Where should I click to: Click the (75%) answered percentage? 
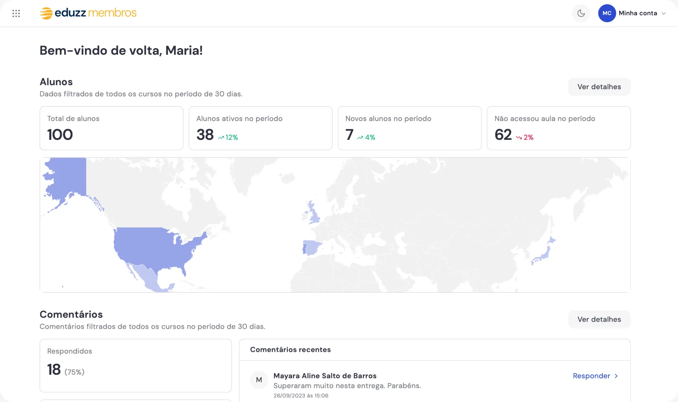[75, 372]
